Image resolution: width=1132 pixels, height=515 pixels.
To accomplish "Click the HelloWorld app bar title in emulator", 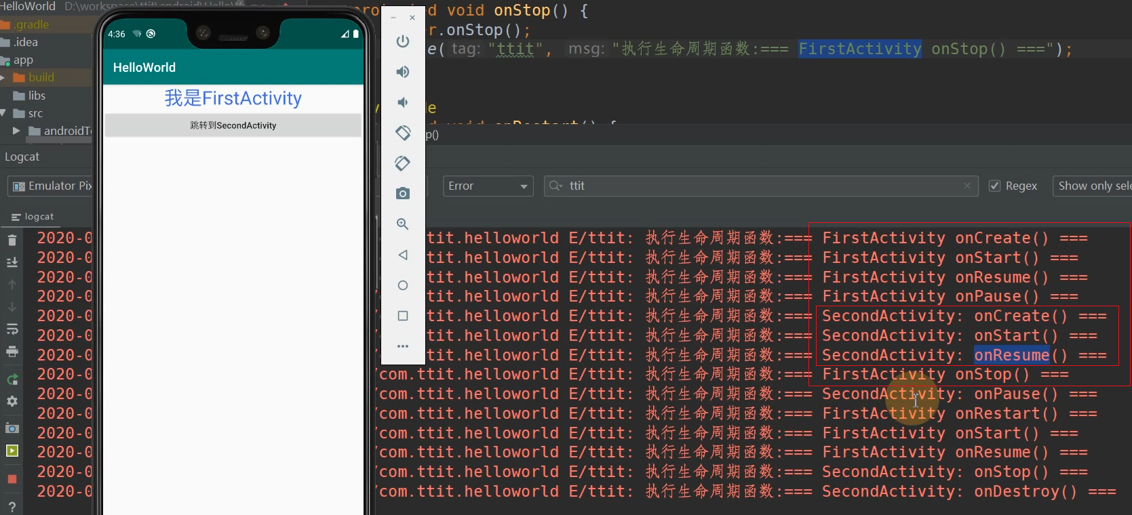I will 144,67.
